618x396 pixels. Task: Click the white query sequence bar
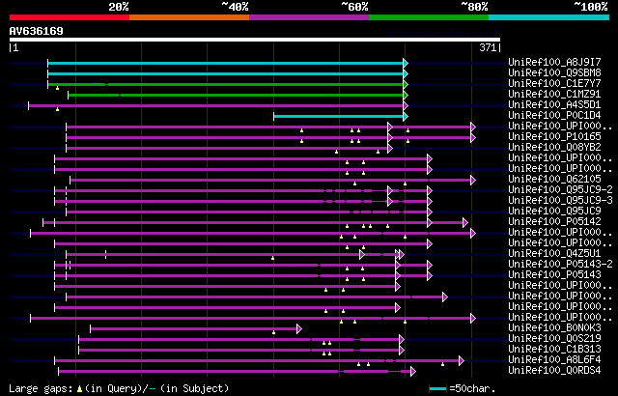tap(255, 40)
